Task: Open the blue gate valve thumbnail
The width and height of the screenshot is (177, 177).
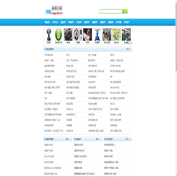Action: click(97, 34)
